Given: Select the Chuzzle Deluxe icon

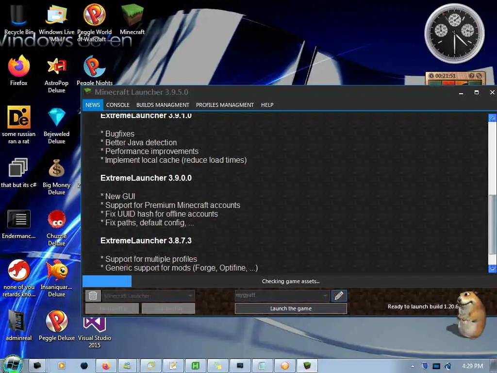Looking at the screenshot, I should (56, 227).
